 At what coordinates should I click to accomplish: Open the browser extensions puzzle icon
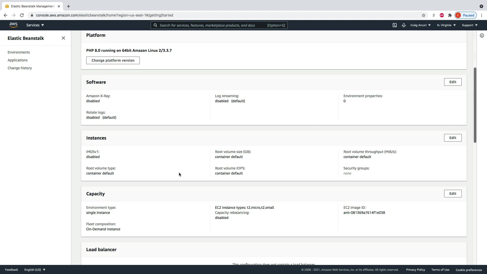450,15
